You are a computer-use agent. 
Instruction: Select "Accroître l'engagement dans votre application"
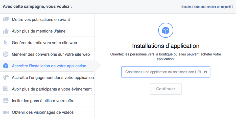(x=53, y=77)
